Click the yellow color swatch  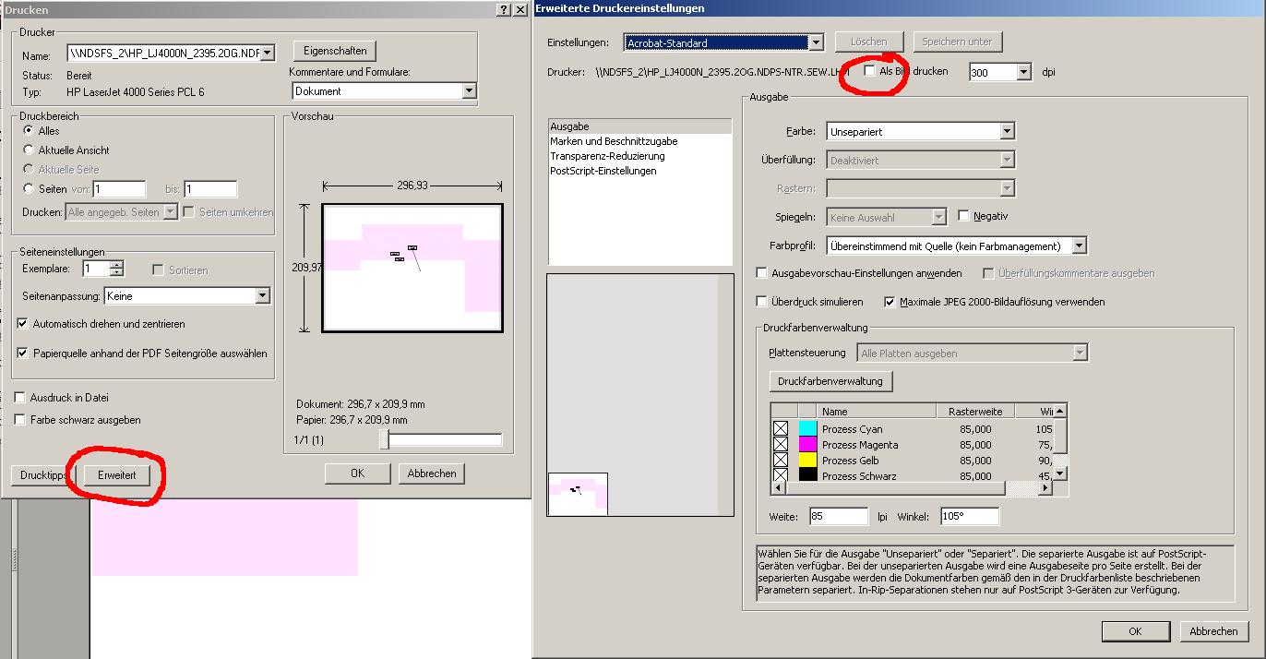pos(807,460)
